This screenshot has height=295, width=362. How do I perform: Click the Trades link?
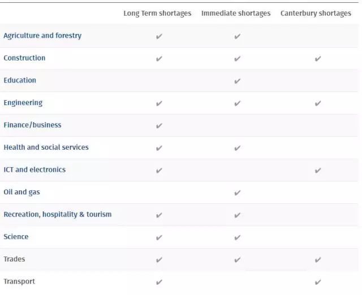(15, 259)
